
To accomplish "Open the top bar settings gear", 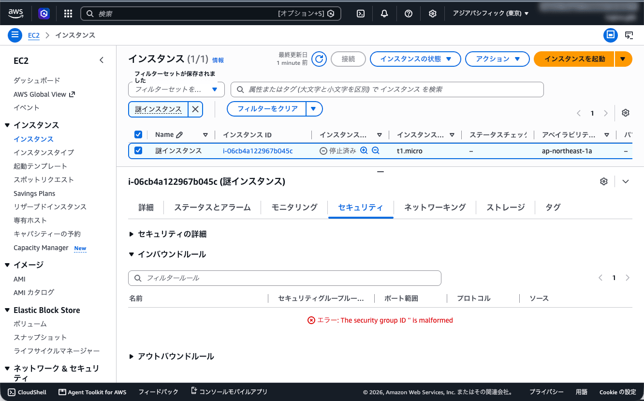I will pyautogui.click(x=433, y=14).
